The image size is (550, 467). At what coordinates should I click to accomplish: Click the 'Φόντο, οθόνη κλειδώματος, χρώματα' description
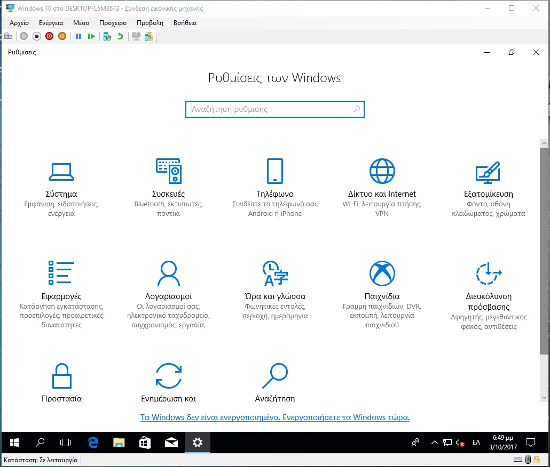488,208
